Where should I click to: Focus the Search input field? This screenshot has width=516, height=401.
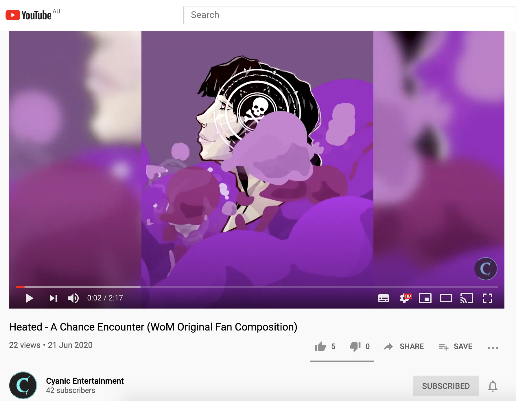coord(349,15)
